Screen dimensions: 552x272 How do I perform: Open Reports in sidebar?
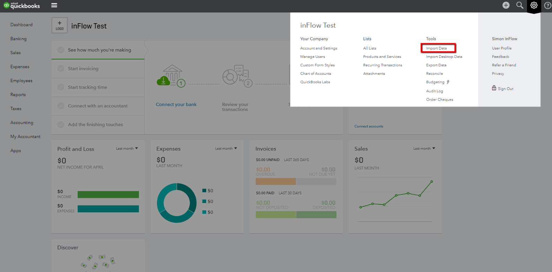pos(18,95)
